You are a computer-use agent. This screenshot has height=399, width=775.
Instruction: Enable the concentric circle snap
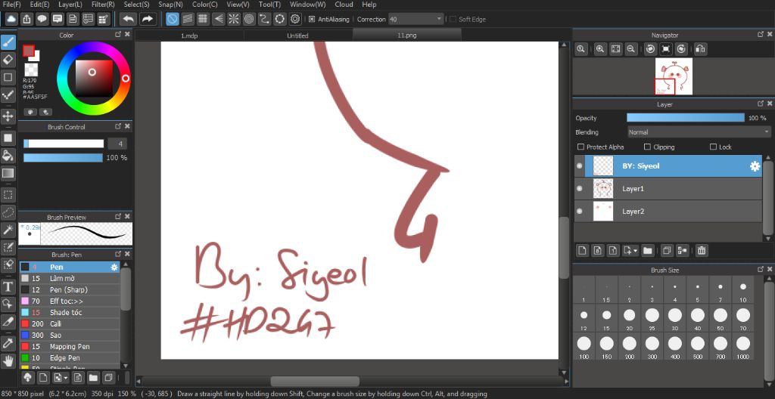click(248, 19)
